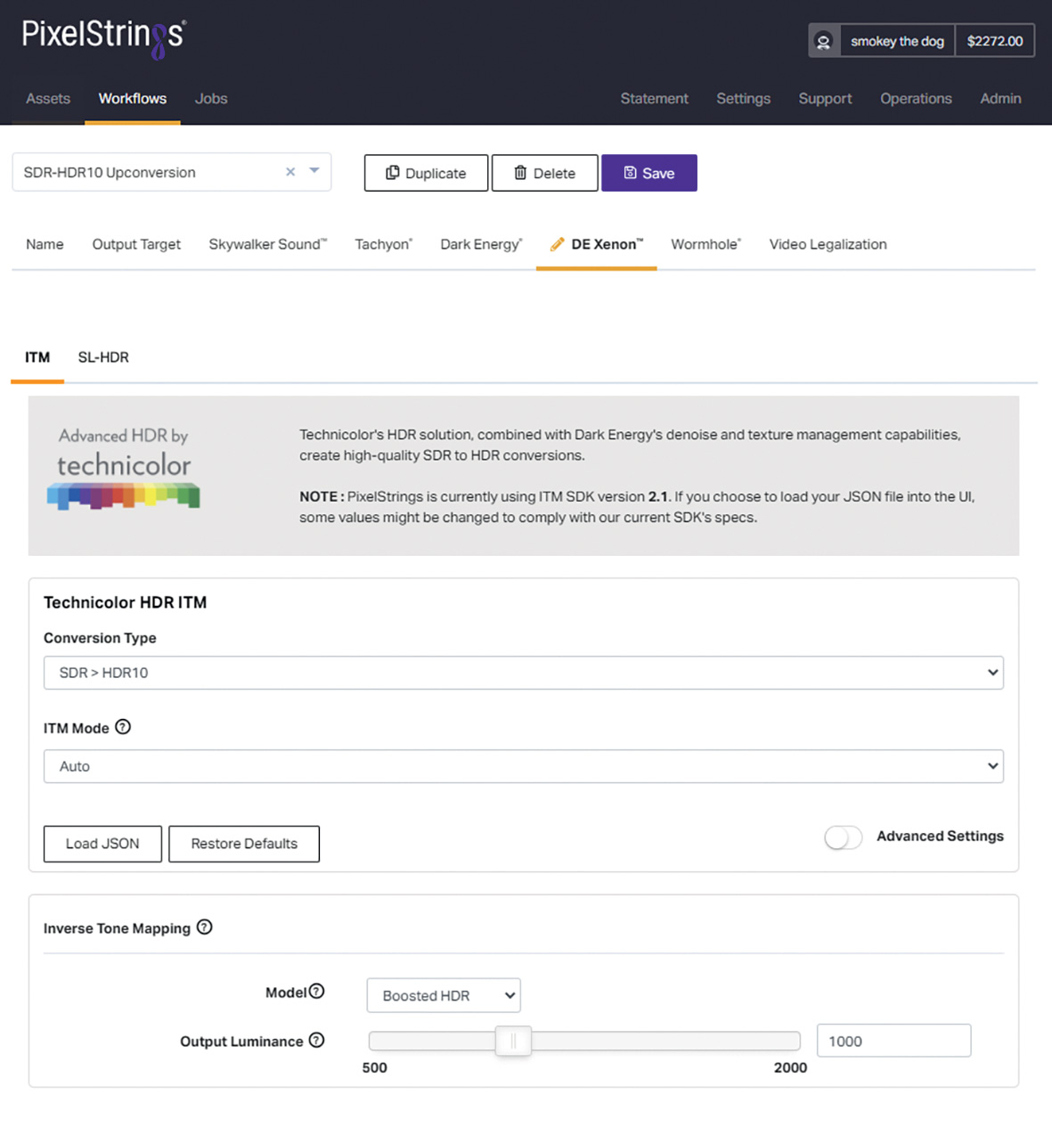Go to the Jobs menu

click(x=211, y=99)
